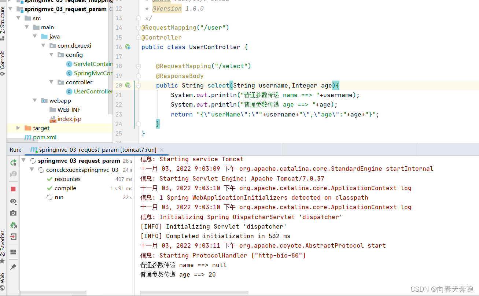
Task: Click console line '普通参数传递 age ==> 20'
Action: pyautogui.click(x=178, y=274)
